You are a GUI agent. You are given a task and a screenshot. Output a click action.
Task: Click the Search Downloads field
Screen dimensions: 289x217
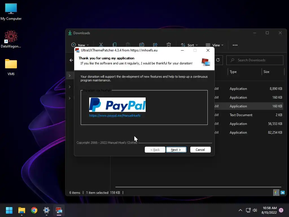point(255,60)
